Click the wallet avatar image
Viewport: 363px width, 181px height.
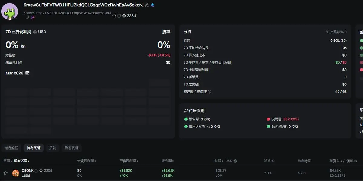tap(10, 11)
